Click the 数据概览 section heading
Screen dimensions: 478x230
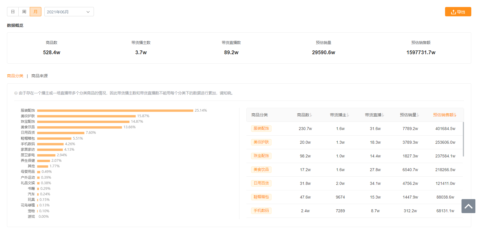[x=15, y=25]
